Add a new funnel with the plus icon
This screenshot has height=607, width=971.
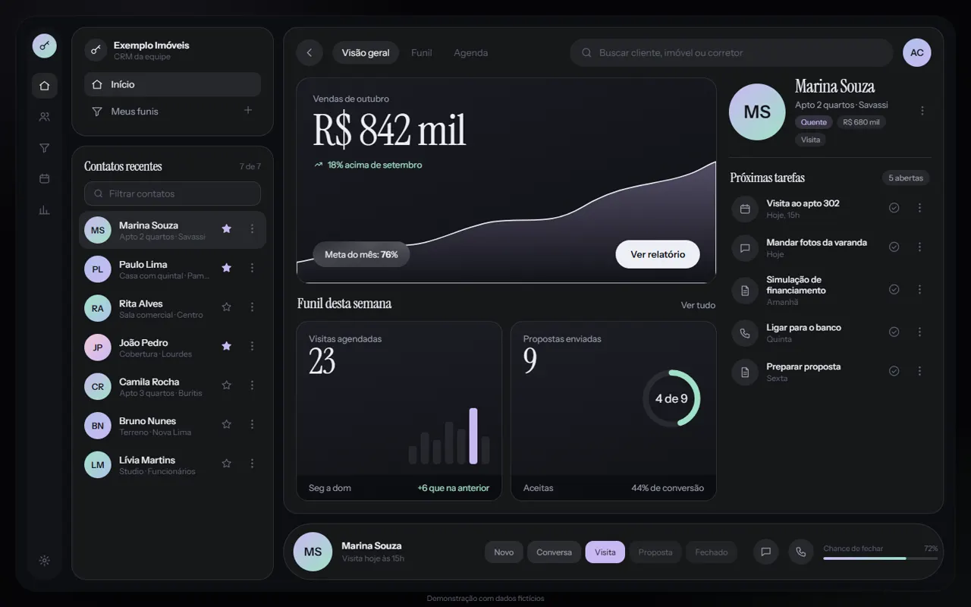(248, 111)
